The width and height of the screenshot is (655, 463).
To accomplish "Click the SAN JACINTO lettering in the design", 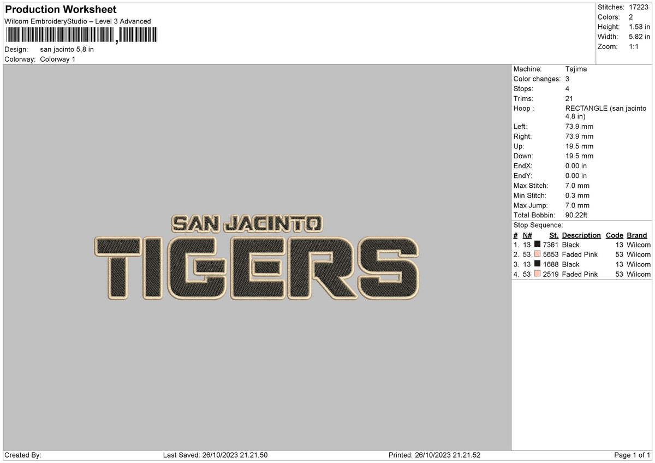I will click(x=247, y=223).
